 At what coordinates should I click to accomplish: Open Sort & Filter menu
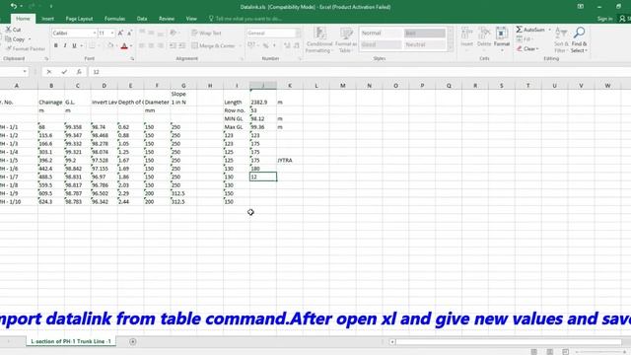(x=561, y=39)
